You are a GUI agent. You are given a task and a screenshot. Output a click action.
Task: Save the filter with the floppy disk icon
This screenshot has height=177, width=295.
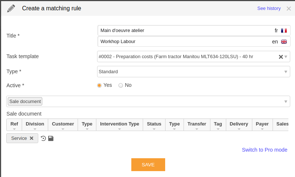pos(51,138)
